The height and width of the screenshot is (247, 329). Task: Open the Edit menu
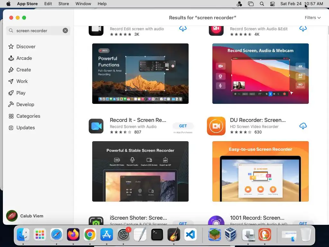[48, 4]
